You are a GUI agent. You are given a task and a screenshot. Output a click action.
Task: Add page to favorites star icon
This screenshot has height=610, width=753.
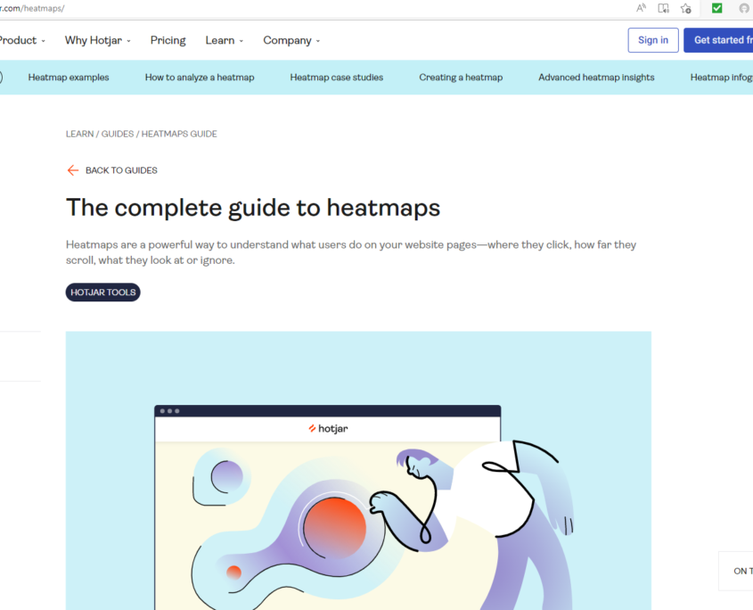[x=686, y=8]
